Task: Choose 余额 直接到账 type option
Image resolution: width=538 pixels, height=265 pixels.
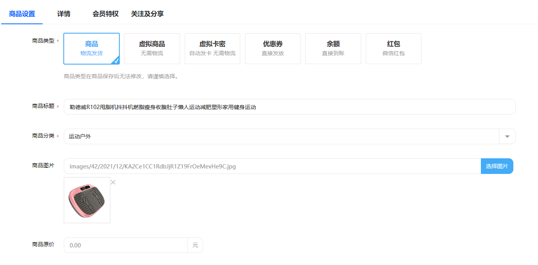Action: pos(333,48)
